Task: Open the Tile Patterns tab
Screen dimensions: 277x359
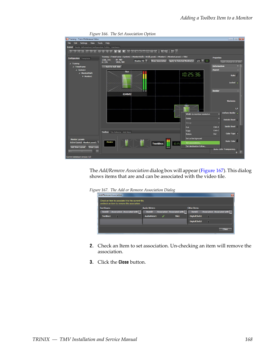Action: [x=116, y=132]
